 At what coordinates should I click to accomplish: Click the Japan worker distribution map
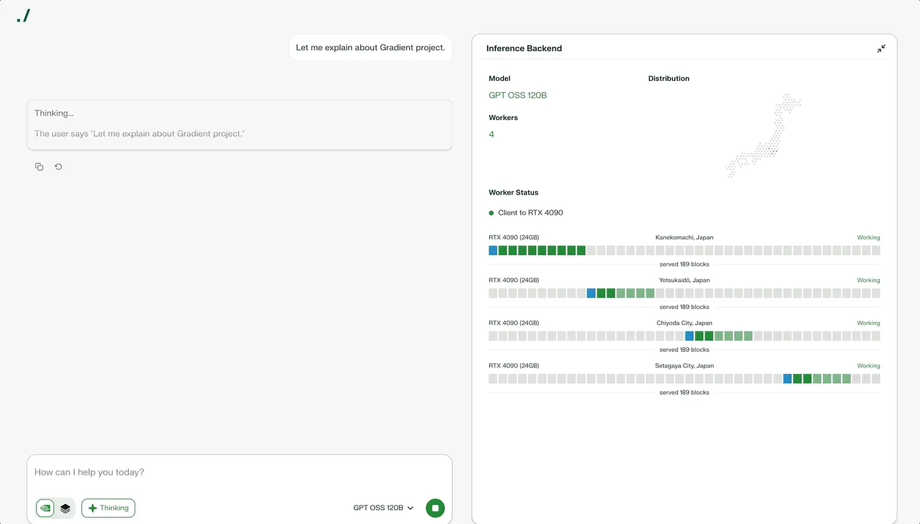[763, 136]
